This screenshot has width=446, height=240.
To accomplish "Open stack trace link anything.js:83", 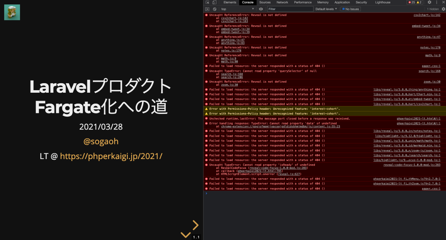I will tap(233, 43).
